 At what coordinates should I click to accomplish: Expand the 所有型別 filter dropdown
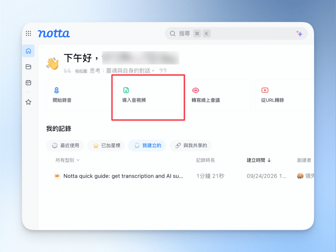coord(68,160)
